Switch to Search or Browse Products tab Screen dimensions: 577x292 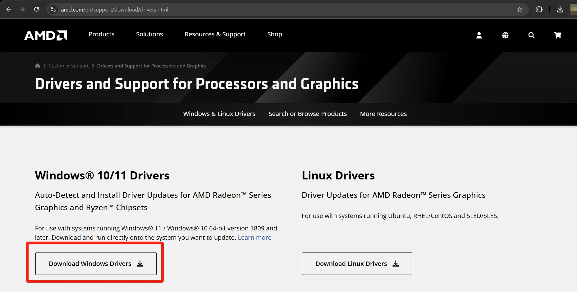(308, 114)
